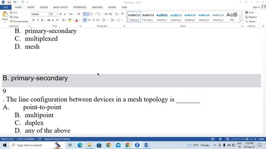Viewport: 266px width, 149px height.
Task: Open the Font dialog launcher
Action: click(x=80, y=26)
